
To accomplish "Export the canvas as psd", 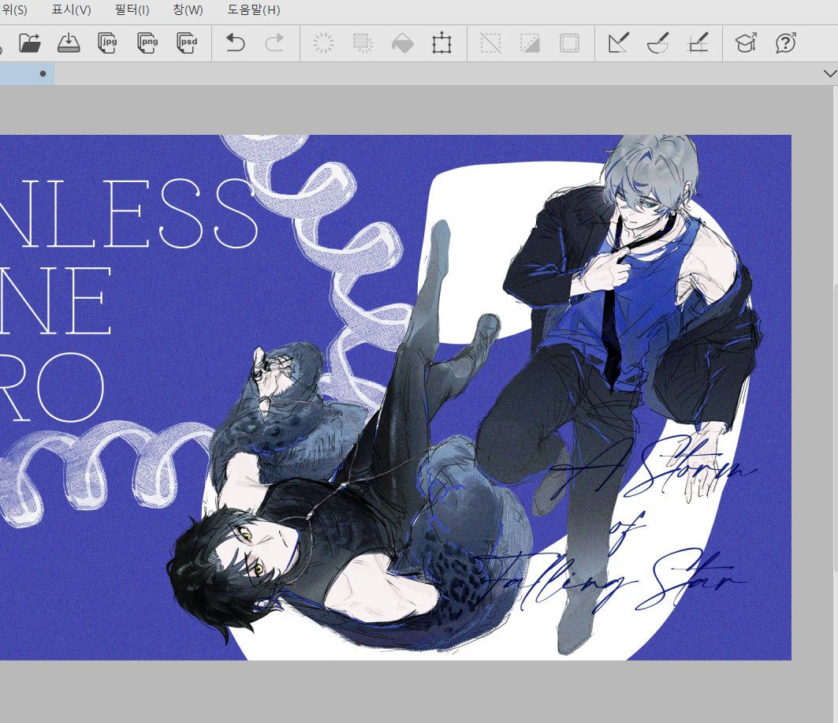I will click(187, 43).
